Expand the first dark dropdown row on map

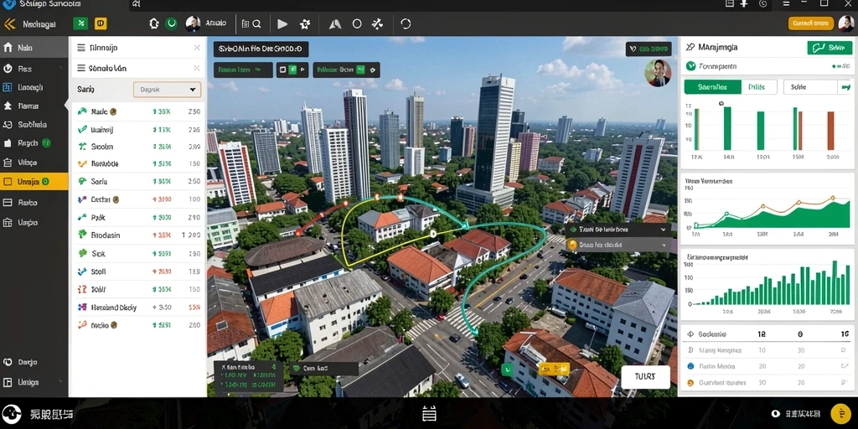pyautogui.click(x=618, y=230)
